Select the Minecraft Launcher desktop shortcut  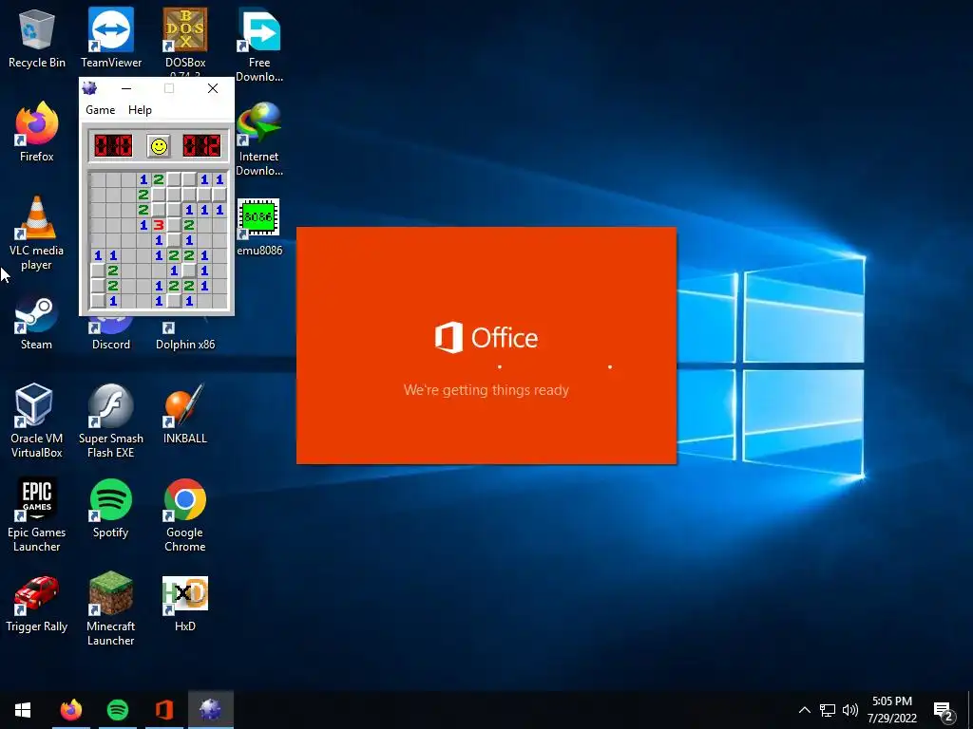tap(111, 608)
